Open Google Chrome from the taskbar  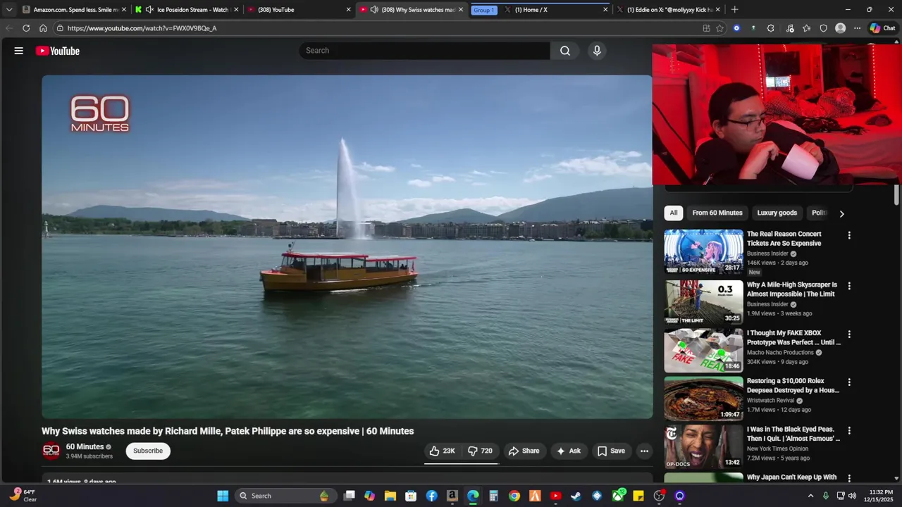click(x=514, y=496)
